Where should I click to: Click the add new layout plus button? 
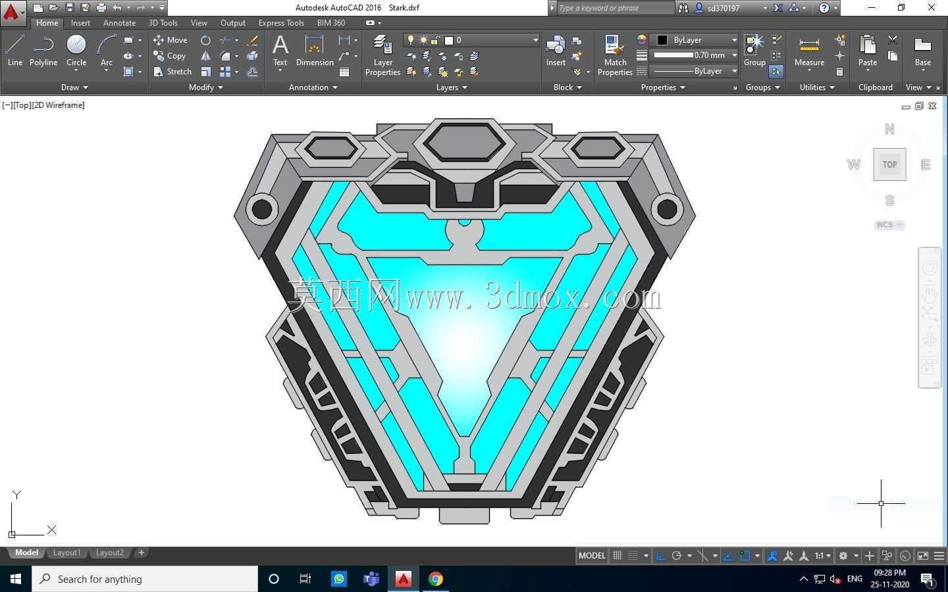coord(141,553)
